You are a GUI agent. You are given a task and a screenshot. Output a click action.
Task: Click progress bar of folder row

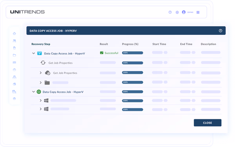(x=132, y=82)
